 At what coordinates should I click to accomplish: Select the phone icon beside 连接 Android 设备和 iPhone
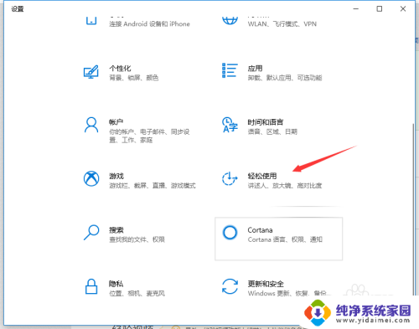(x=91, y=20)
